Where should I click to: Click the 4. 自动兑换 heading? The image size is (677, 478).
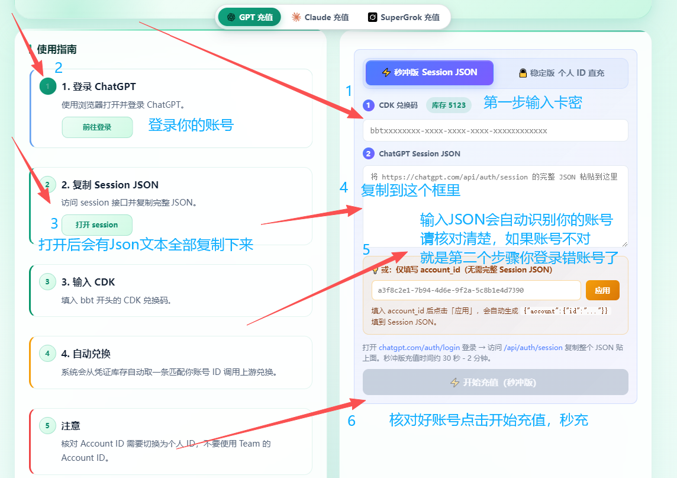coord(86,354)
